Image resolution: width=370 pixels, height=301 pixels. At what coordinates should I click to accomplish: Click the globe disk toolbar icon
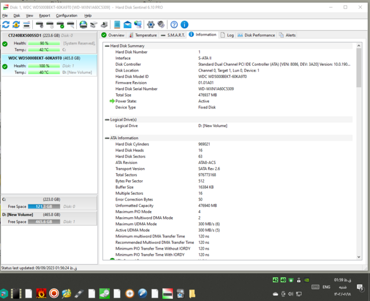pos(83,25)
